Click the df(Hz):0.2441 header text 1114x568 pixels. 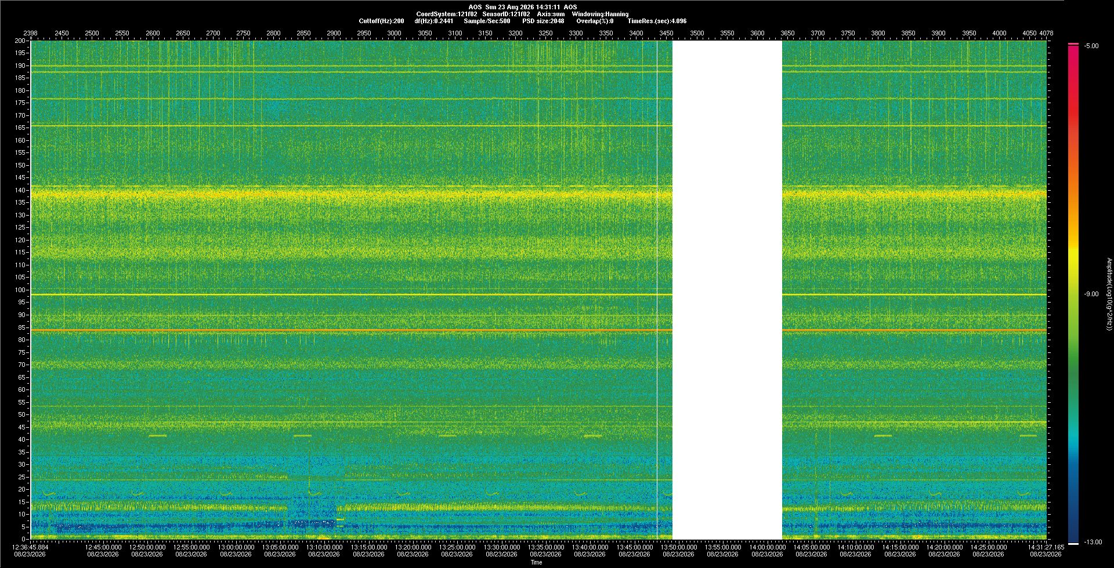[x=434, y=21]
